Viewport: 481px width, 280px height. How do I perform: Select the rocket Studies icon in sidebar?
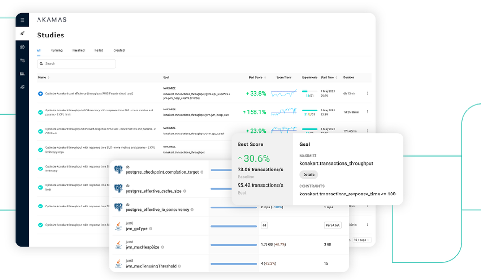[x=22, y=34]
